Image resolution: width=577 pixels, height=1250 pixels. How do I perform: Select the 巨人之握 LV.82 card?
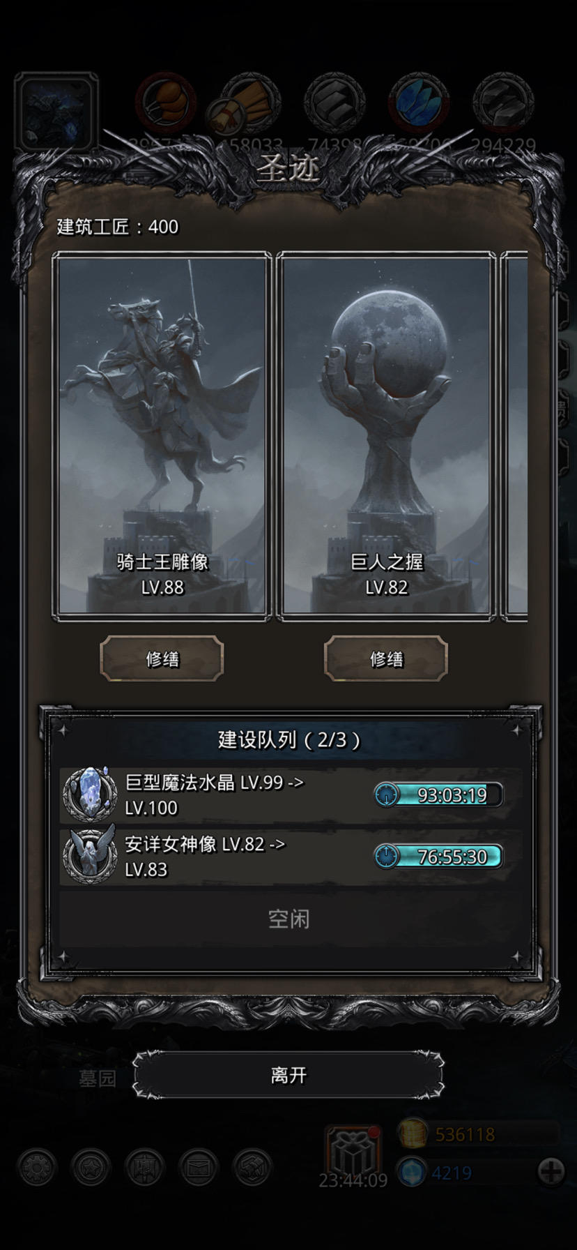click(x=386, y=436)
